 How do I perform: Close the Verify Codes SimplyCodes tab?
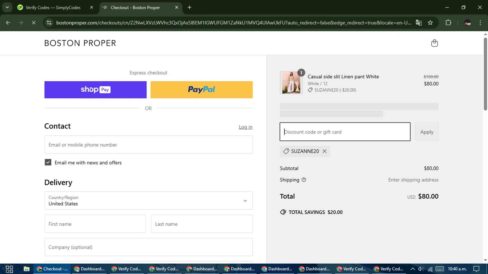(91, 7)
